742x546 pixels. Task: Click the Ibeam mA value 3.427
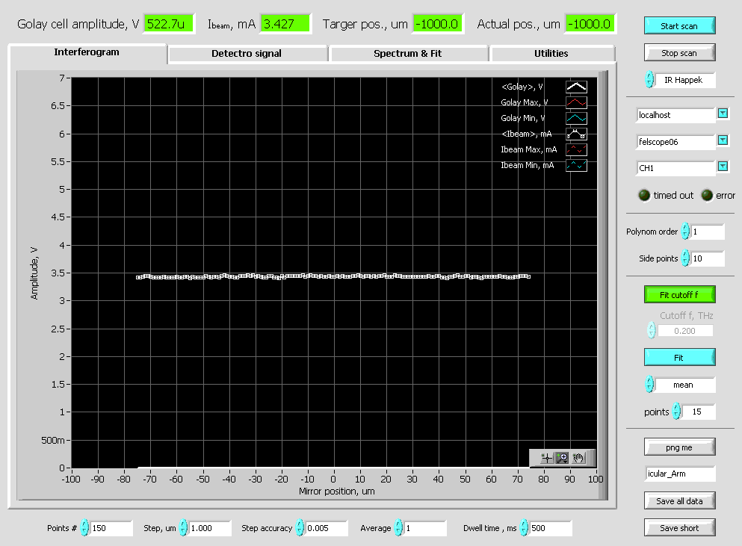[285, 24]
